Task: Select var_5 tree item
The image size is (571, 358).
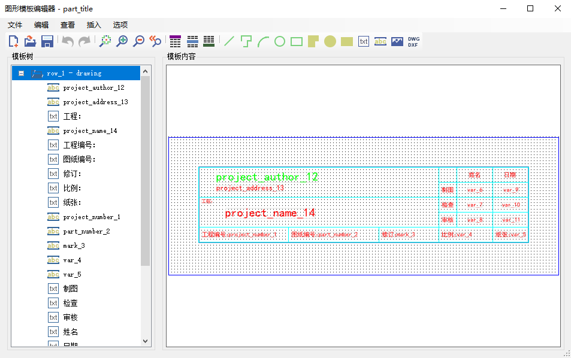Action: [x=72, y=274]
